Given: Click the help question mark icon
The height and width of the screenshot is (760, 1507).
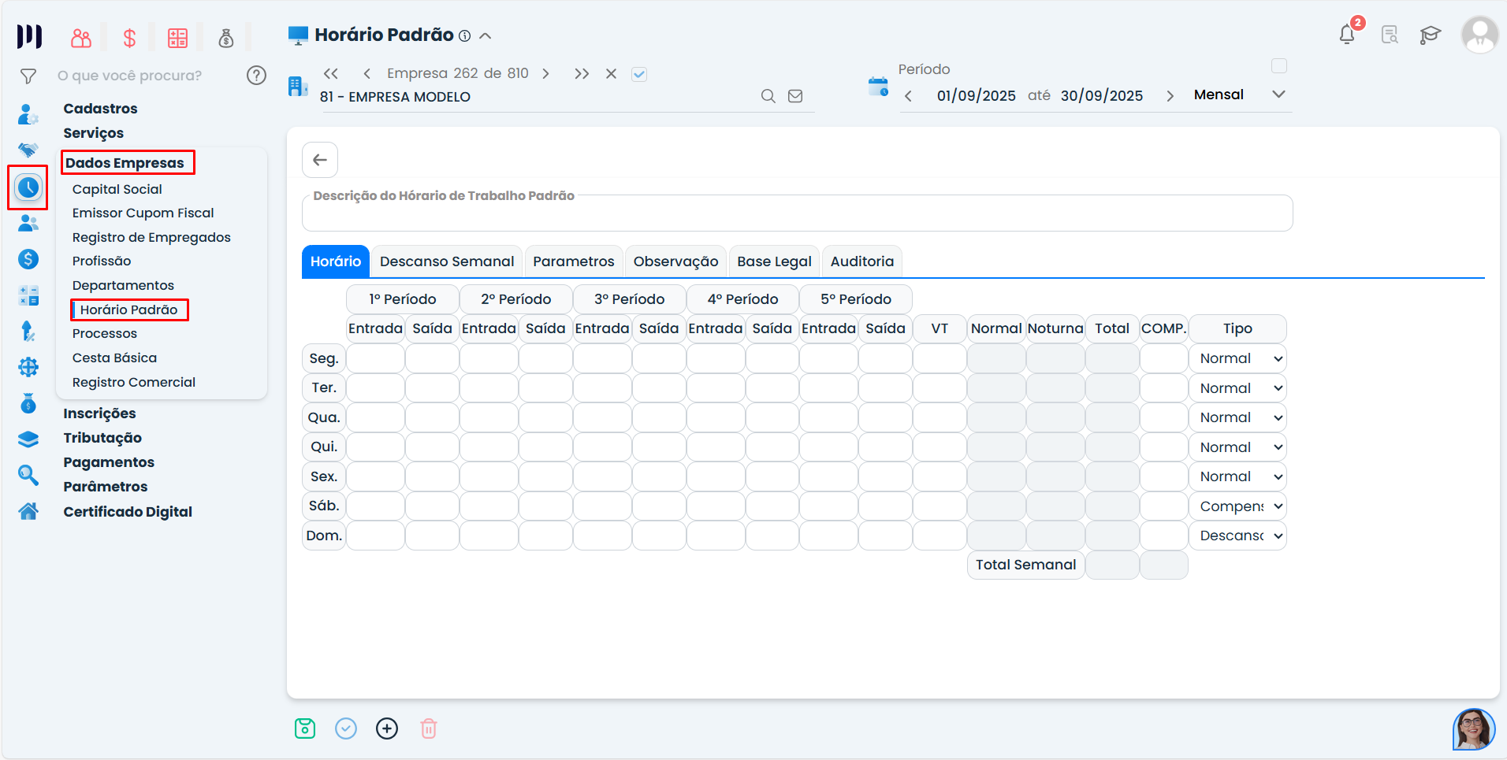Looking at the screenshot, I should tap(256, 76).
